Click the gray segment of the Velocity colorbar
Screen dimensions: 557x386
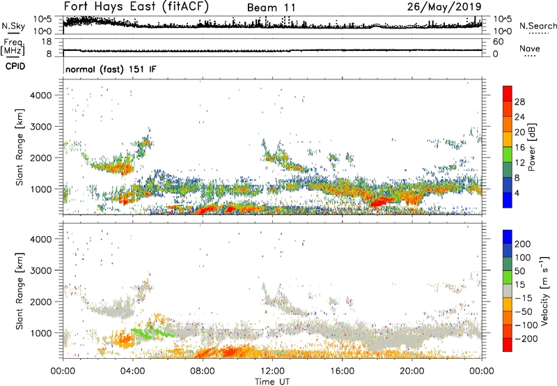pyautogui.click(x=508, y=291)
